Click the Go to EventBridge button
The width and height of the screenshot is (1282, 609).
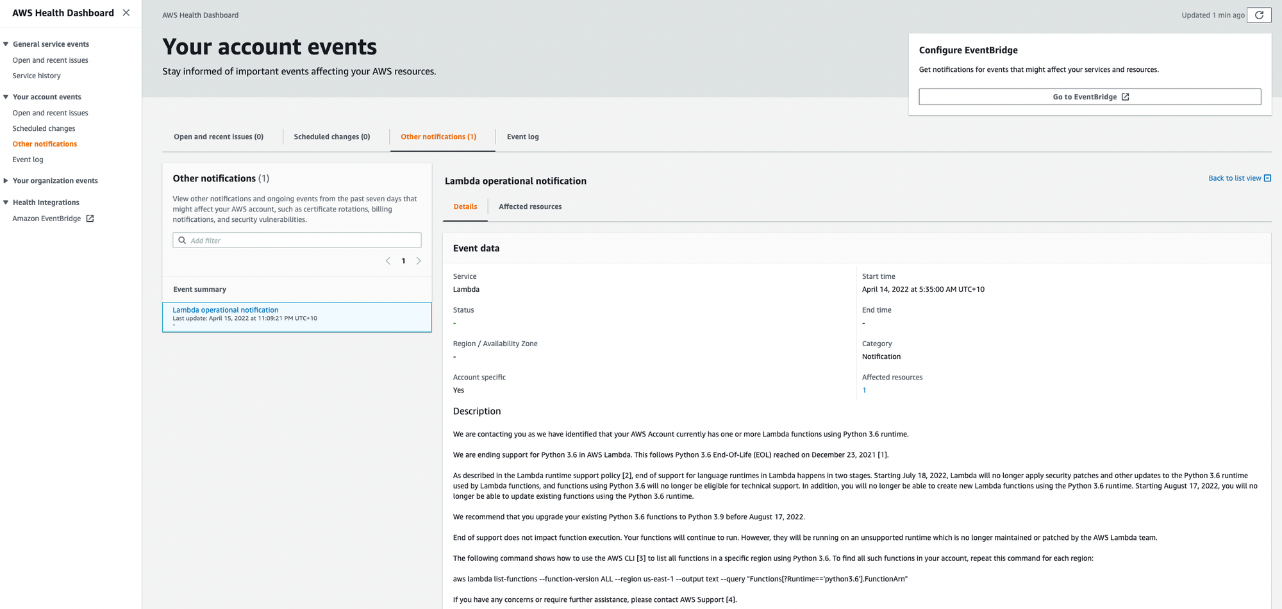(x=1090, y=97)
